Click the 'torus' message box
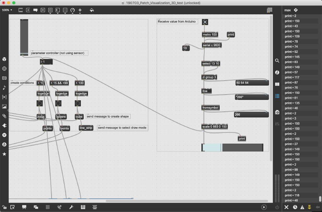The image size is (322, 212). tap(41, 116)
